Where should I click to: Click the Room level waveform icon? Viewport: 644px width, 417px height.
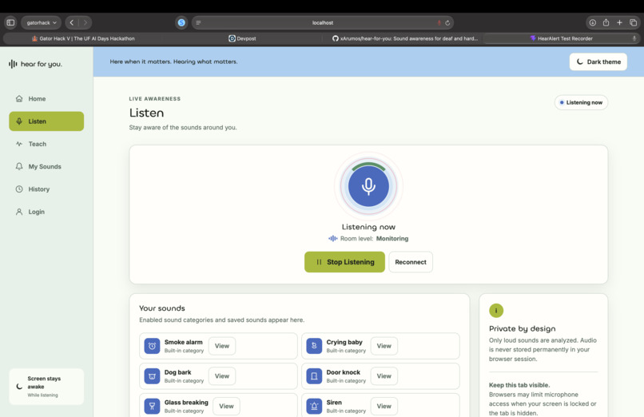pos(333,239)
